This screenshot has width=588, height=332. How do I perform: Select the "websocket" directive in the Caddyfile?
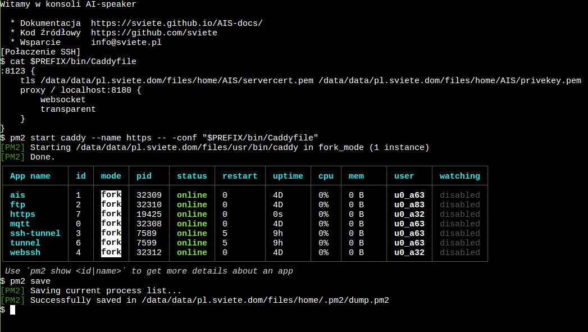point(63,99)
